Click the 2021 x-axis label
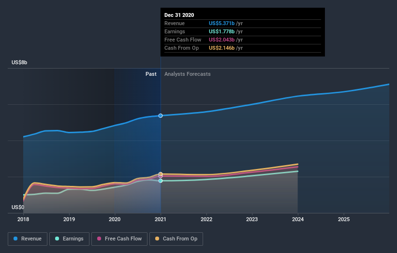This screenshot has width=397, height=253. 161,219
